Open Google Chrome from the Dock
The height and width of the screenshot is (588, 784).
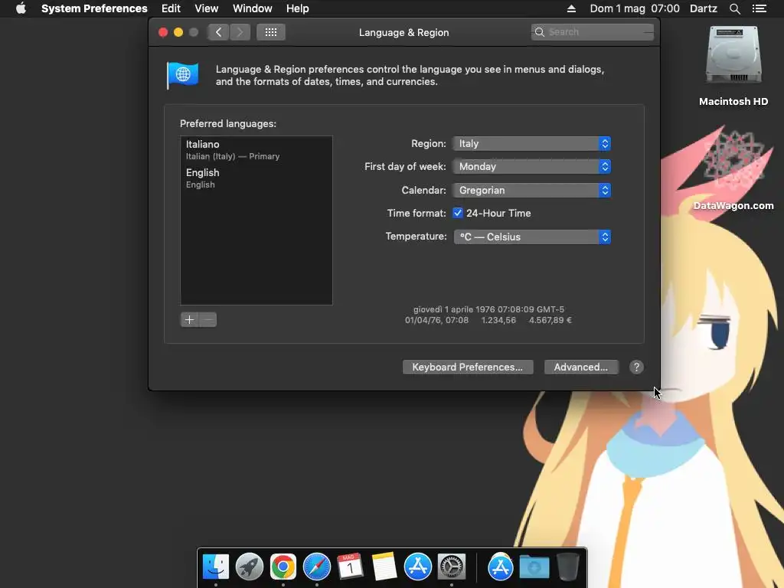click(283, 567)
